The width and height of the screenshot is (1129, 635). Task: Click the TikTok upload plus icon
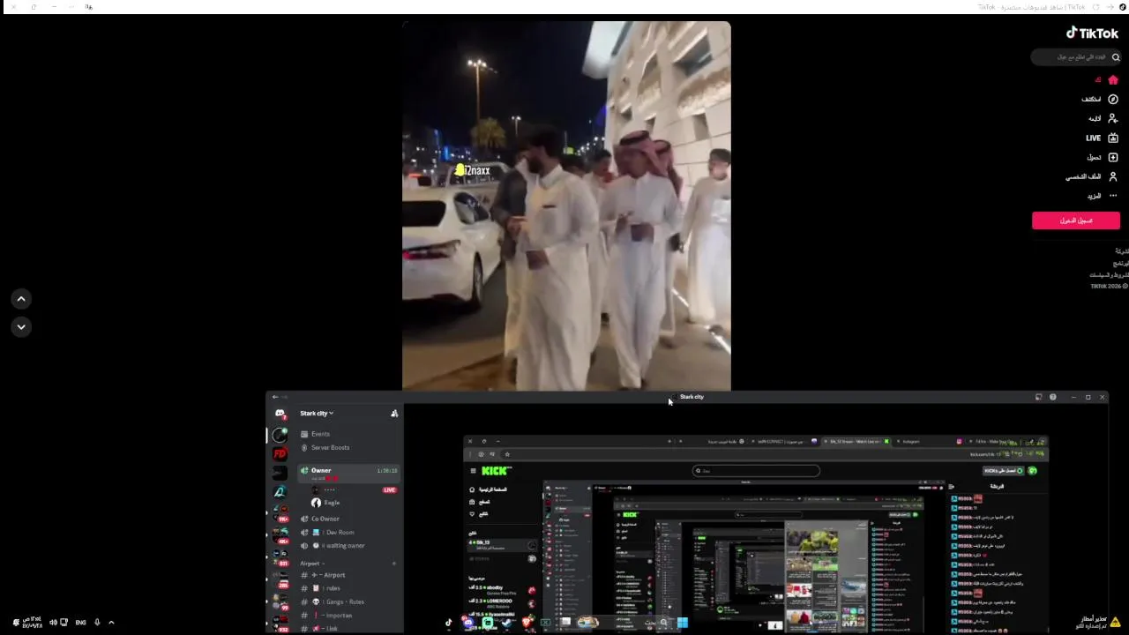[x=1113, y=157]
